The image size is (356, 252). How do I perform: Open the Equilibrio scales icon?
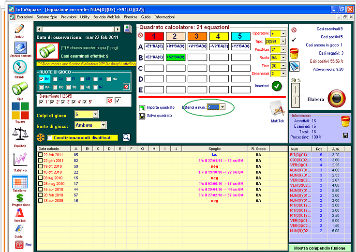coord(20,134)
